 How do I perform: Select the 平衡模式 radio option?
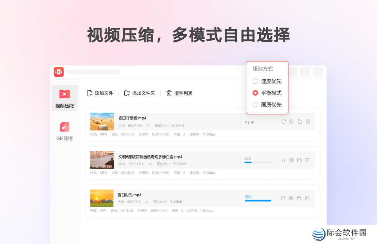coord(255,93)
